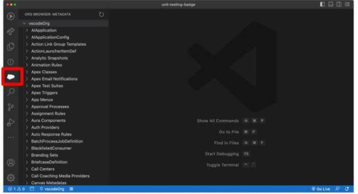The image size is (358, 194).
Task: Select the Auth Providers row
Action: tap(64, 127)
